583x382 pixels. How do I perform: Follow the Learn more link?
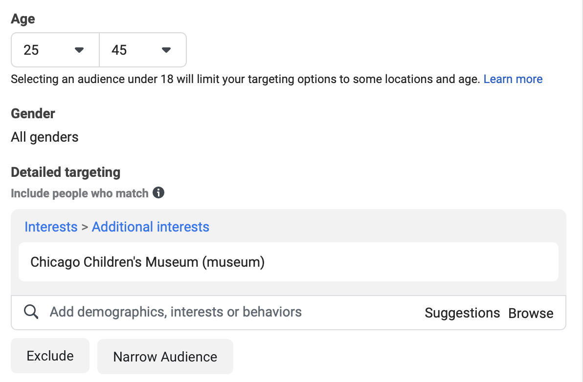point(513,79)
